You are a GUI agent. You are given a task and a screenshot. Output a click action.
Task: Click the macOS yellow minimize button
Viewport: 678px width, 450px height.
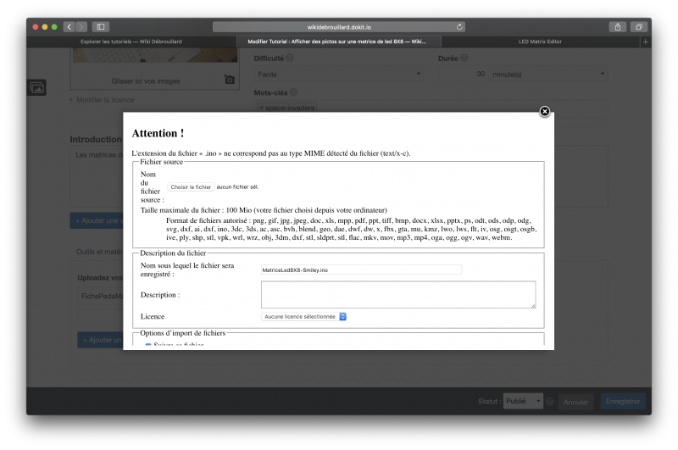click(45, 27)
